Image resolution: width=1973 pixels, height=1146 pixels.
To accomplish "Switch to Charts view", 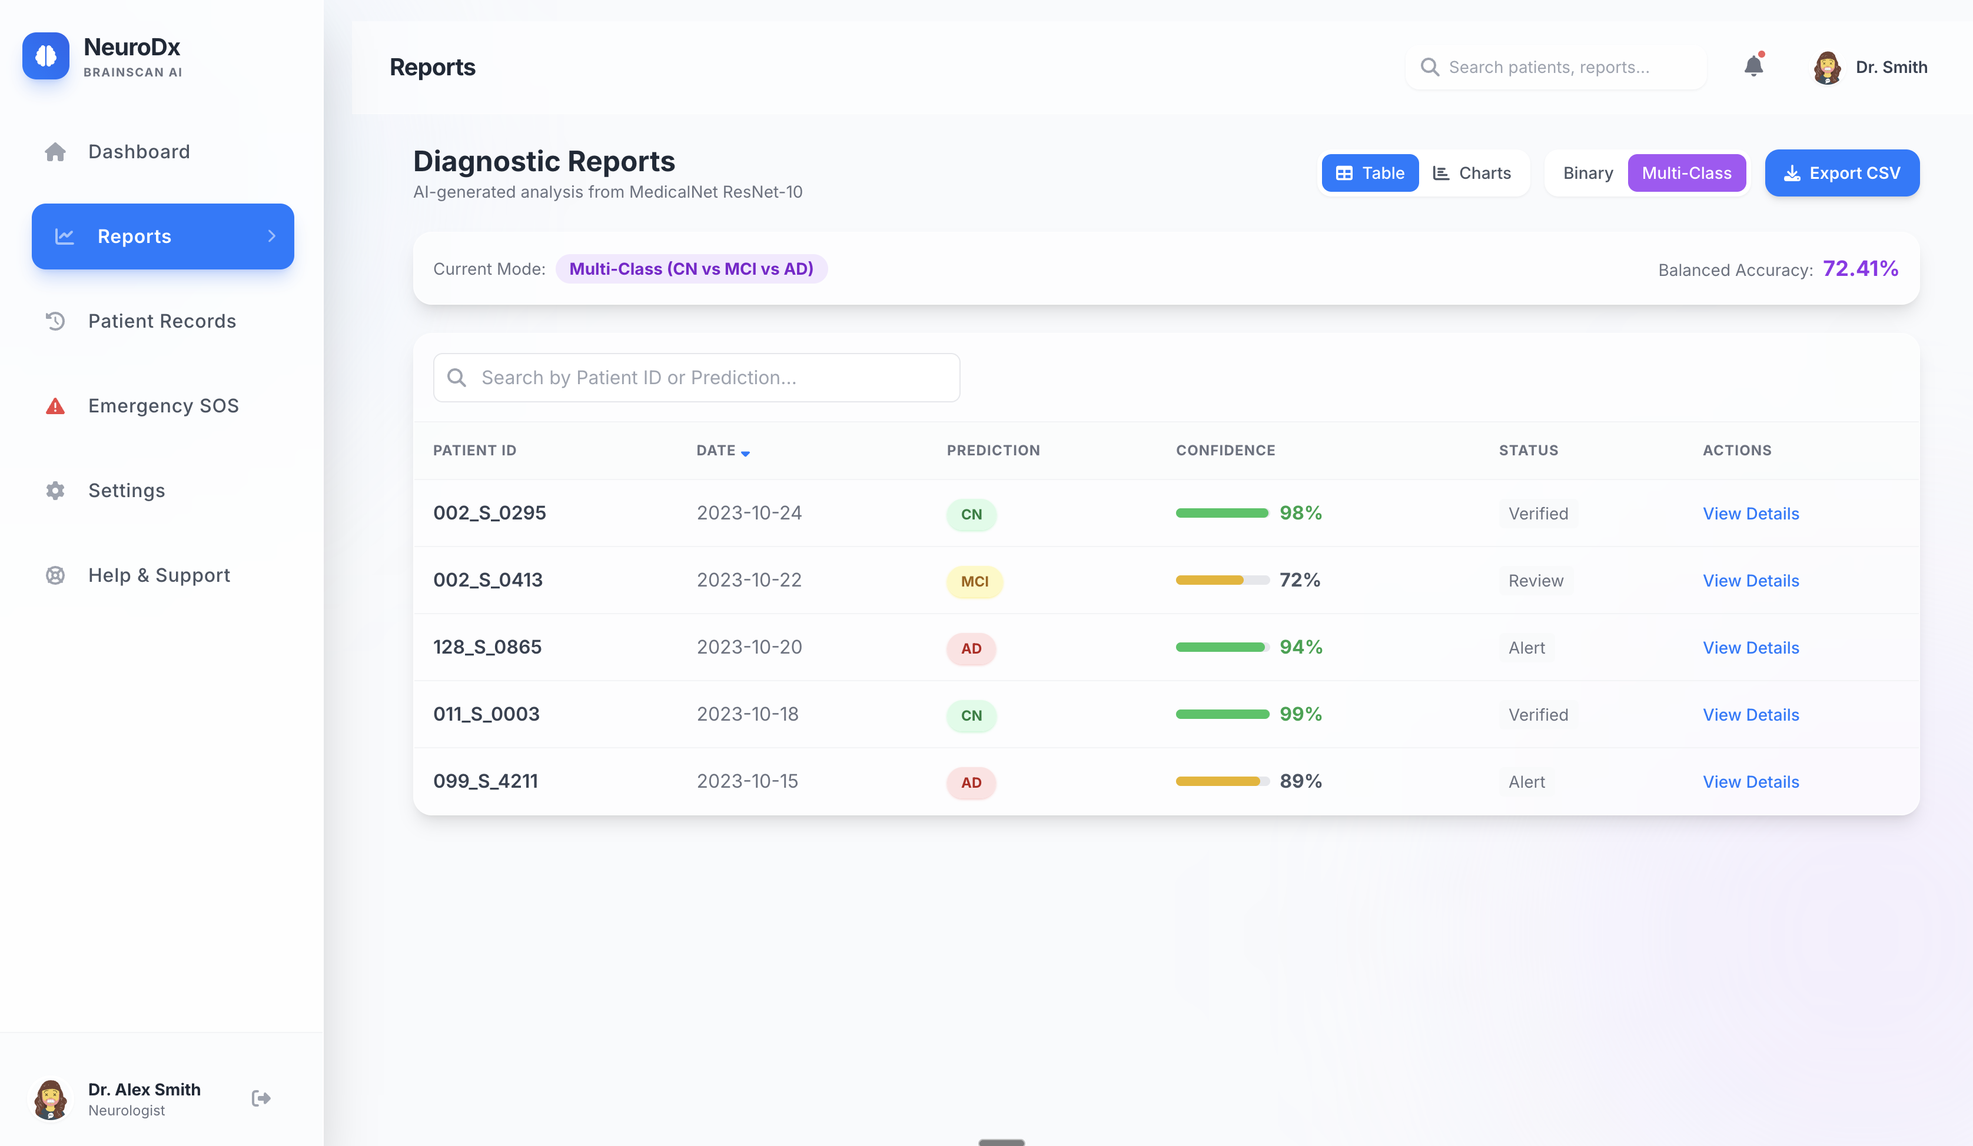I will coord(1472,173).
